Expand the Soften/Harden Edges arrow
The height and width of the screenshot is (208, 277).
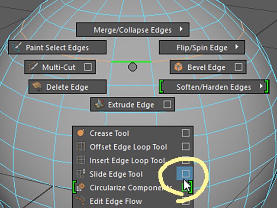point(261,86)
